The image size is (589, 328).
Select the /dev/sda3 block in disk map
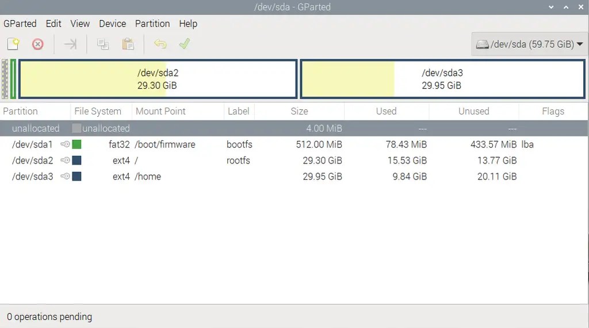coord(442,79)
